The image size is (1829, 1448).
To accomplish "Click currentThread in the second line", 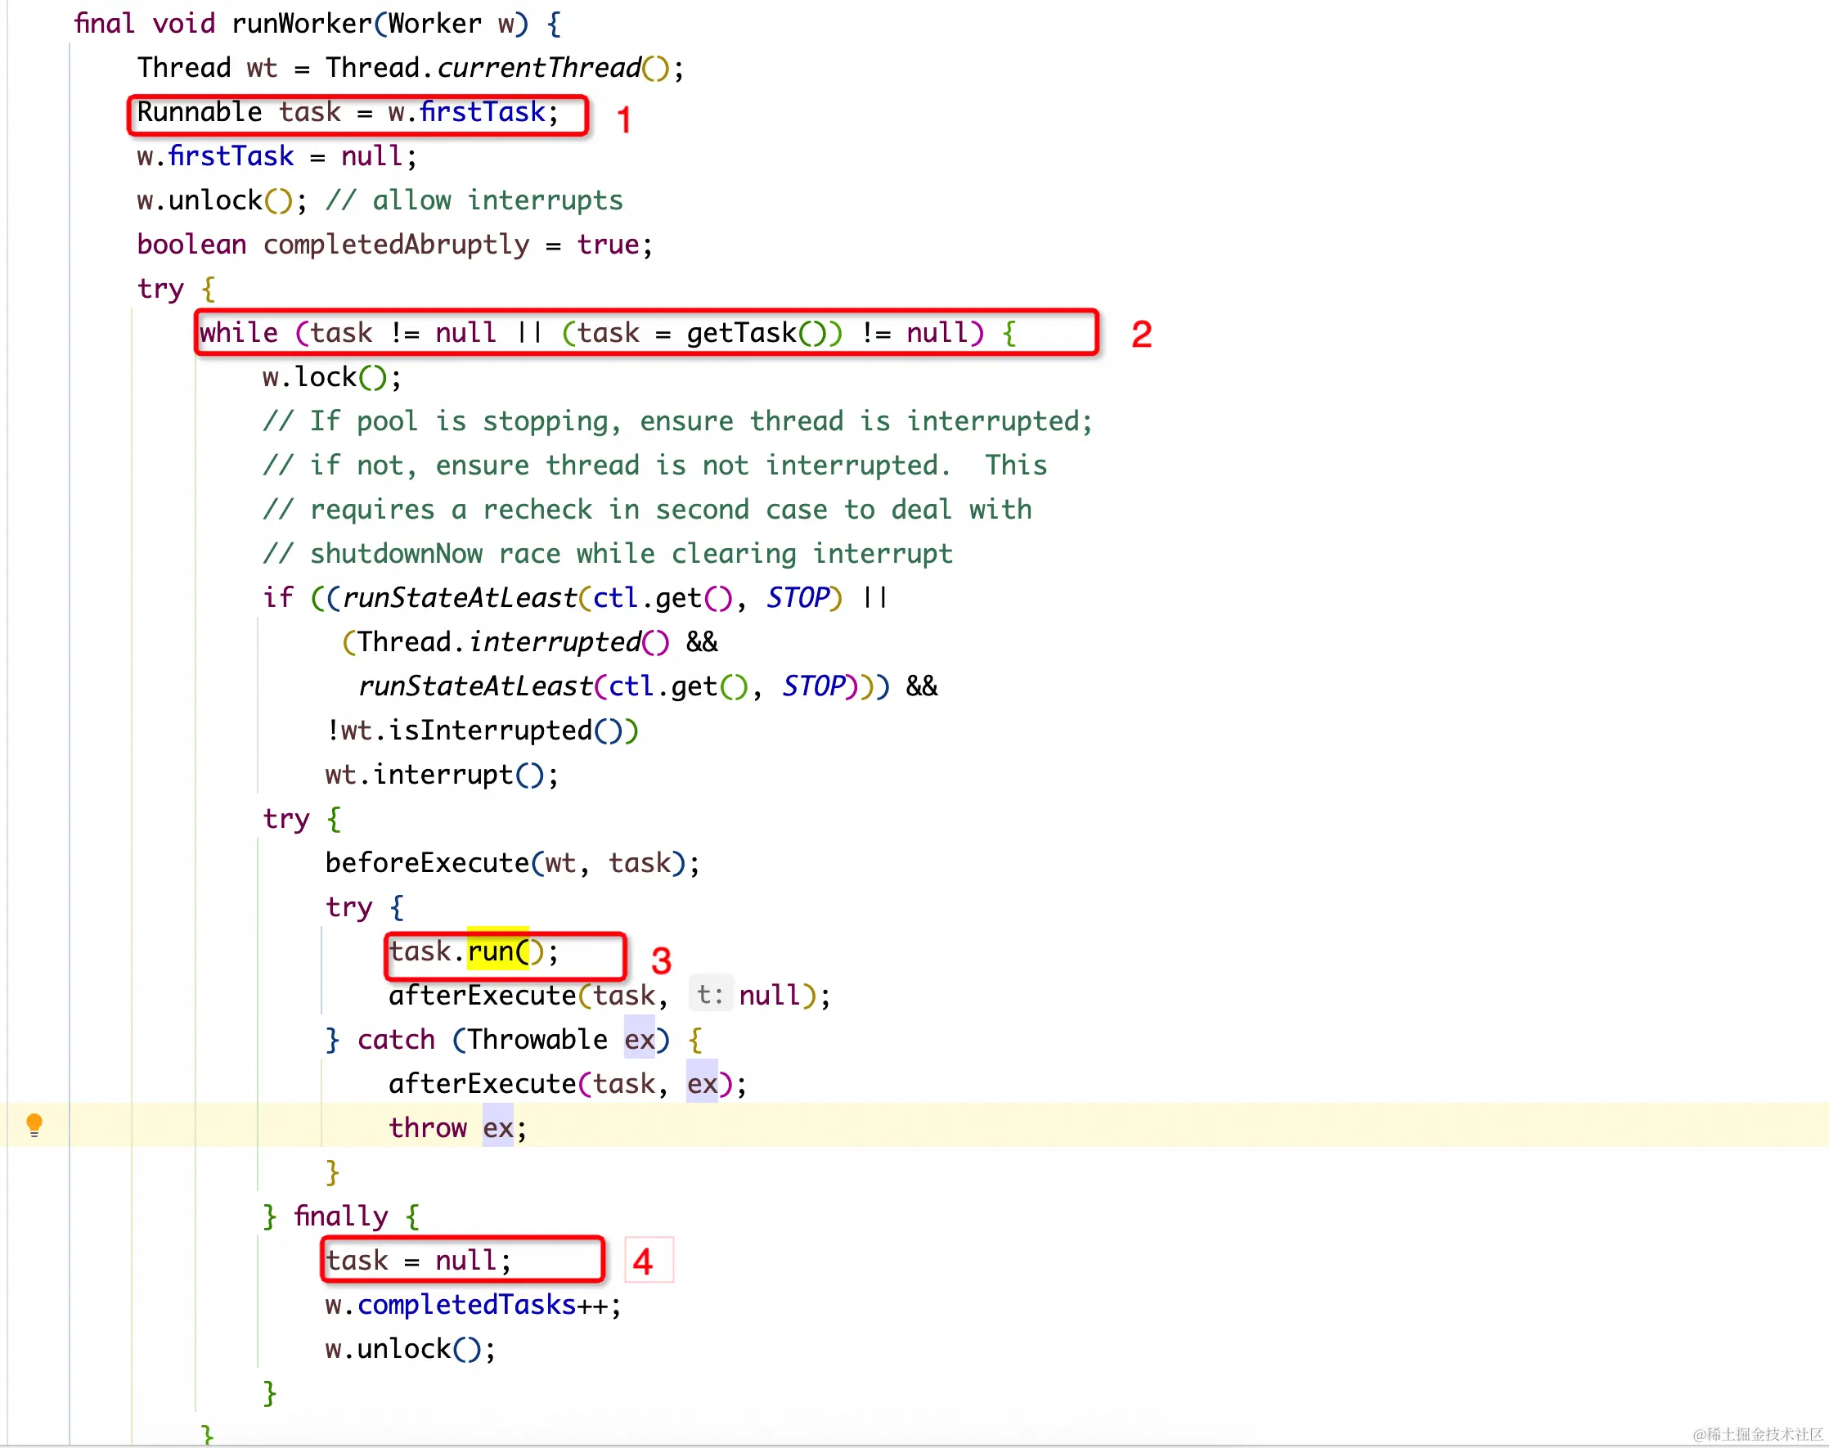I will click(x=539, y=68).
